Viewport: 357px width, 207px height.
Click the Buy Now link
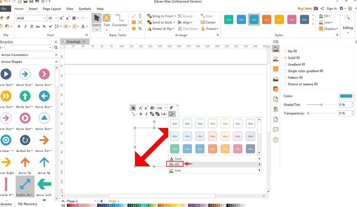(x=305, y=9)
